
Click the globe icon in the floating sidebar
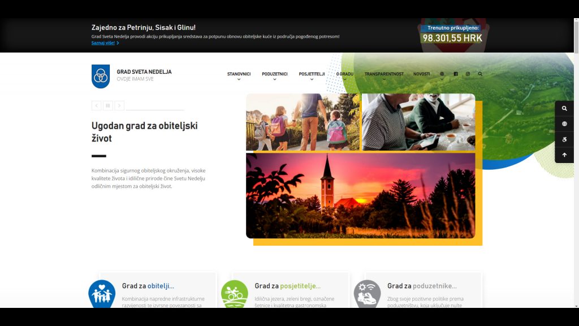(x=564, y=124)
